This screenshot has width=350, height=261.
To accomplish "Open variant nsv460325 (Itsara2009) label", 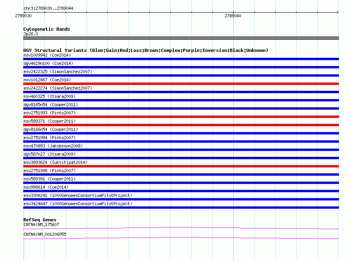I will click(50, 96).
